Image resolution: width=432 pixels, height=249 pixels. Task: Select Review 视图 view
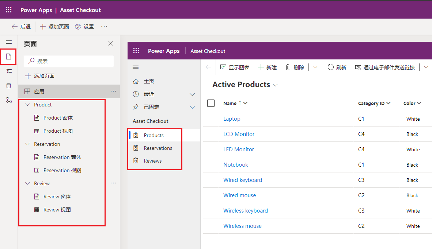(x=57, y=210)
